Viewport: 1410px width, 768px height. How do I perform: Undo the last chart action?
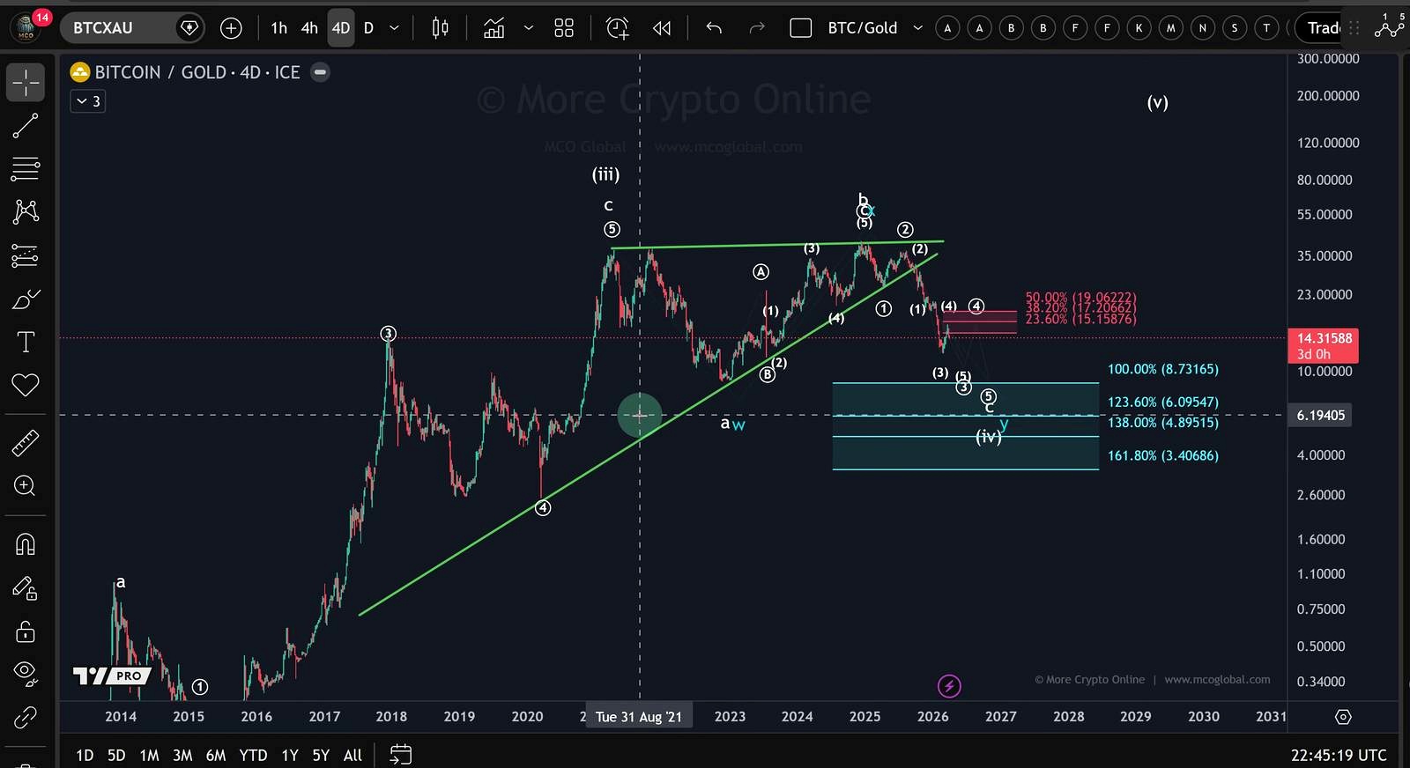tap(714, 28)
